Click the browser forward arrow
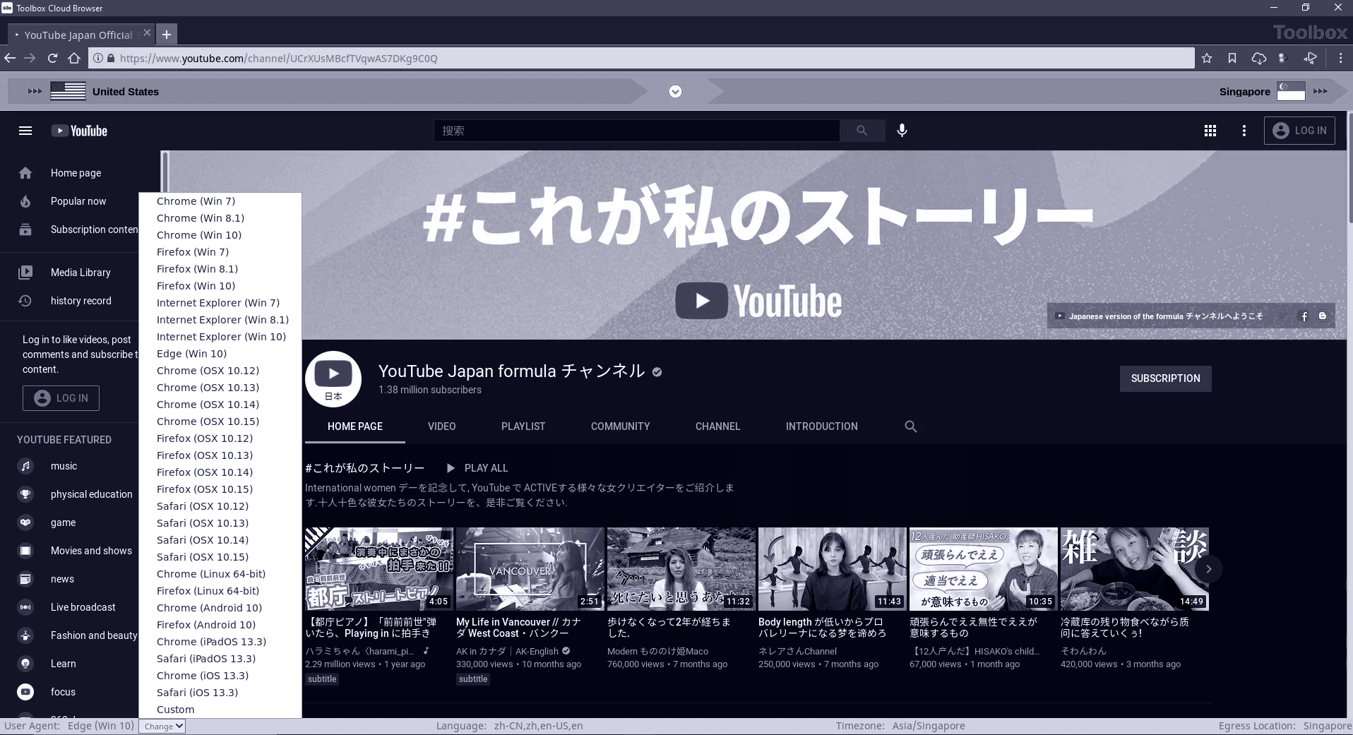This screenshot has height=735, width=1353. 30,58
